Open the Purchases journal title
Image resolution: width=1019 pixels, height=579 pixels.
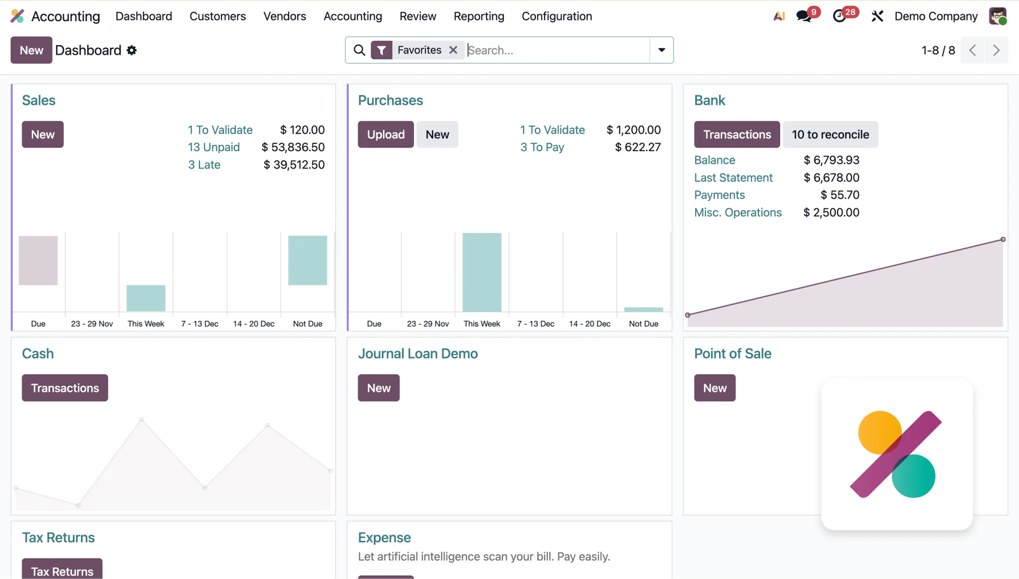click(x=390, y=100)
